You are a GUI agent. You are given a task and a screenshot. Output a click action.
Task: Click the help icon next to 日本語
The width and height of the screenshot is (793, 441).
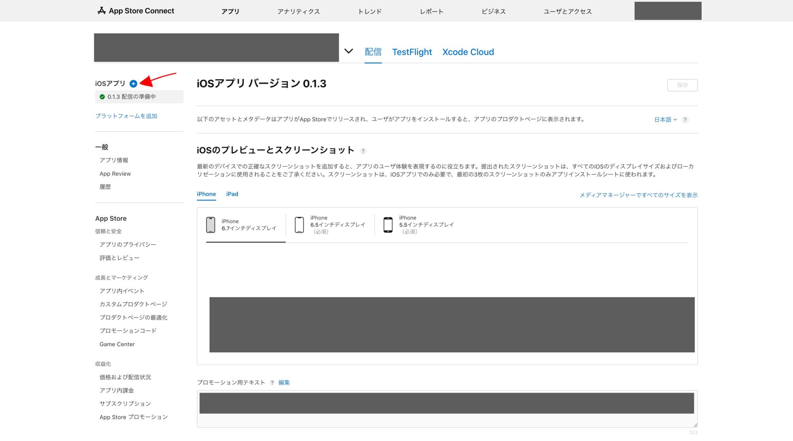685,120
